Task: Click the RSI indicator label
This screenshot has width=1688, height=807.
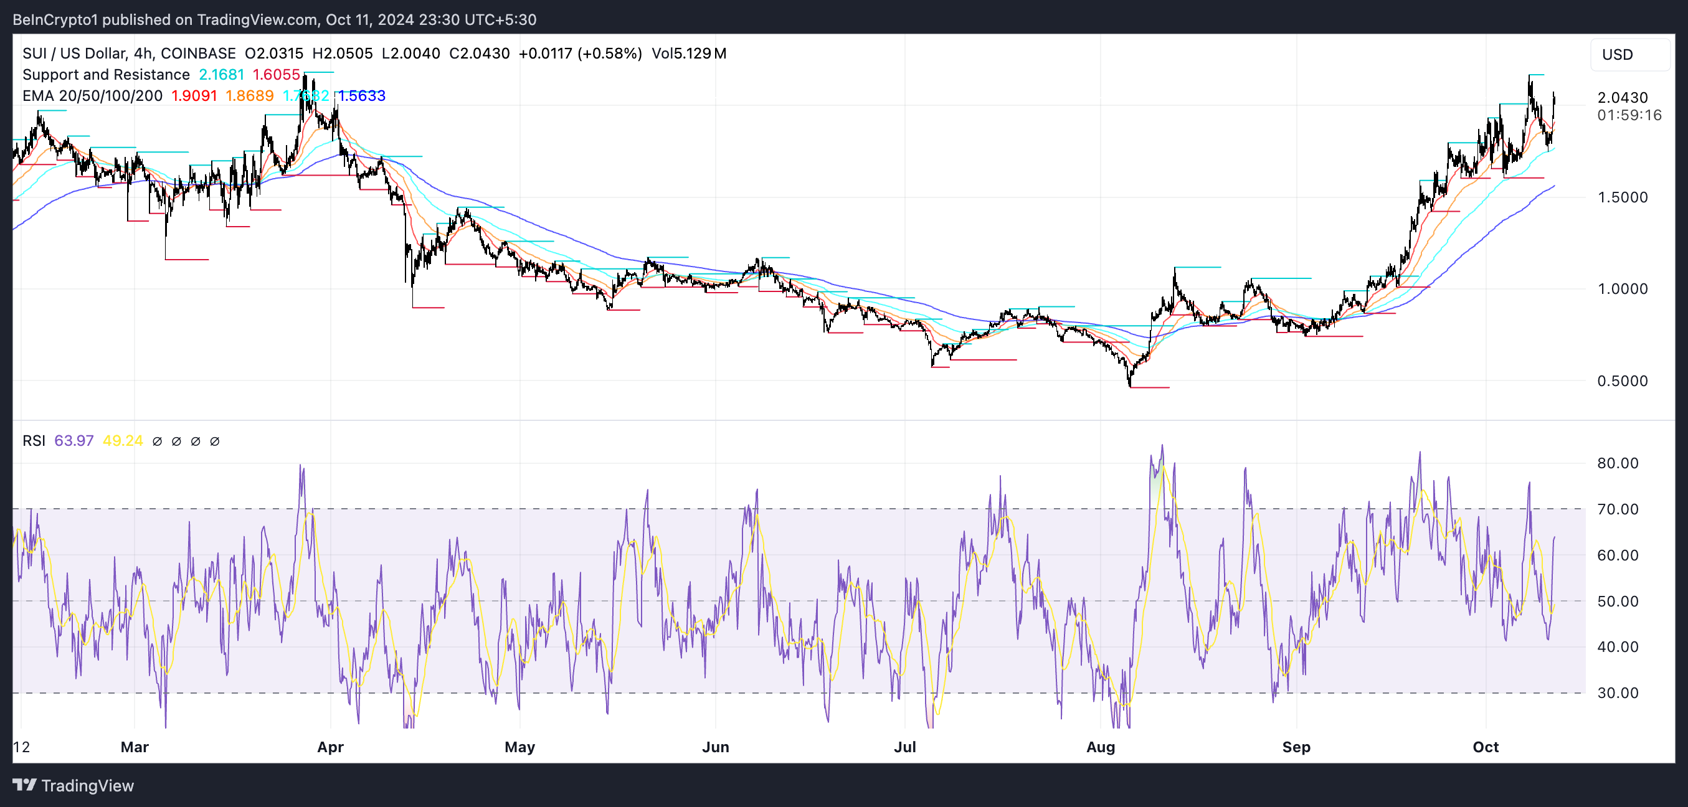Action: pyautogui.click(x=34, y=441)
